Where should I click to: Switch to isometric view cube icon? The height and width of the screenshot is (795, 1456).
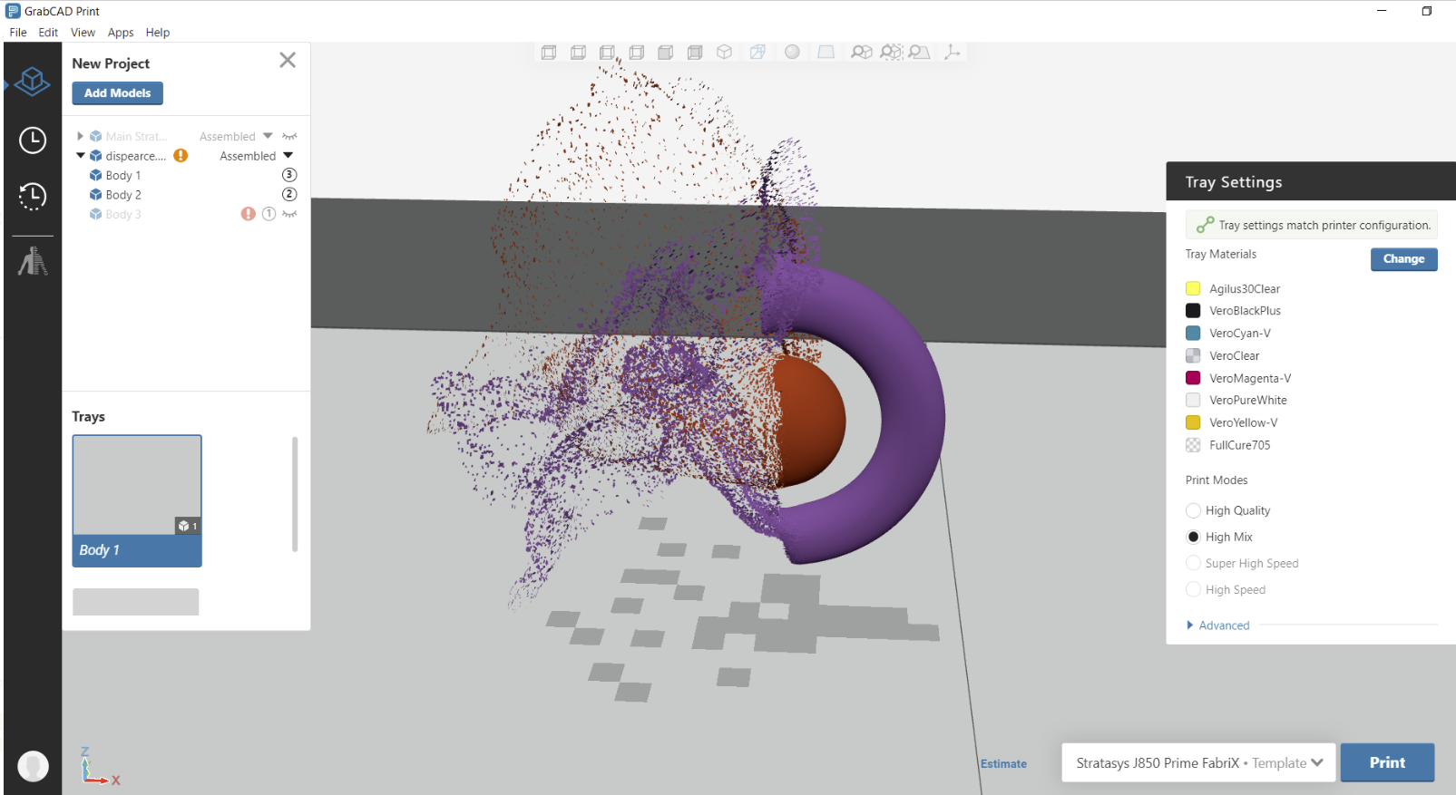tap(724, 53)
